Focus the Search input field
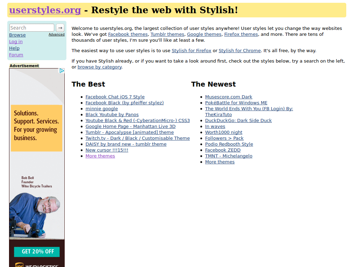 pyautogui.click(x=32, y=28)
